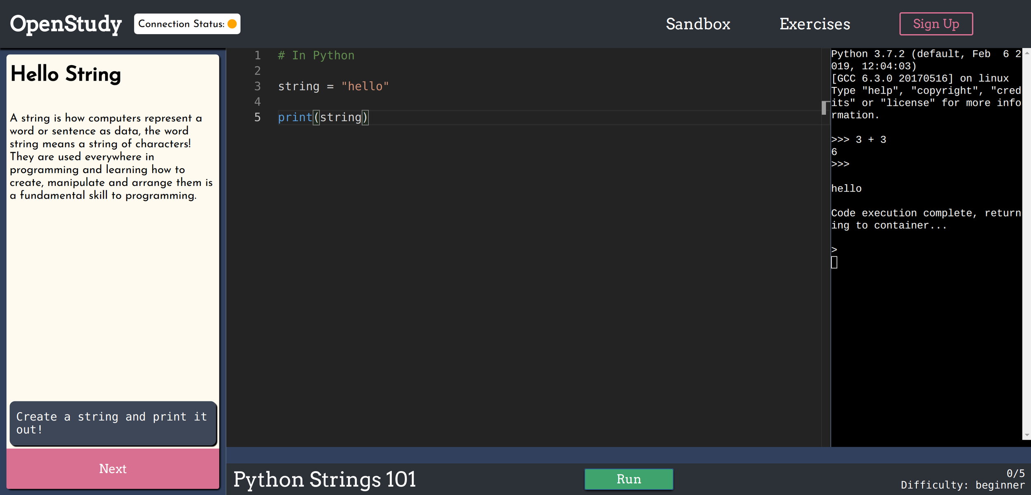The width and height of the screenshot is (1031, 495).
Task: Click the orange connection status indicator
Action: click(x=232, y=24)
